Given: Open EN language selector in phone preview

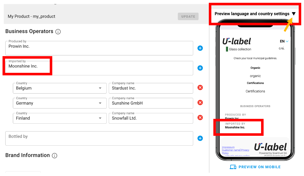Looking at the screenshot, I should [284, 41].
